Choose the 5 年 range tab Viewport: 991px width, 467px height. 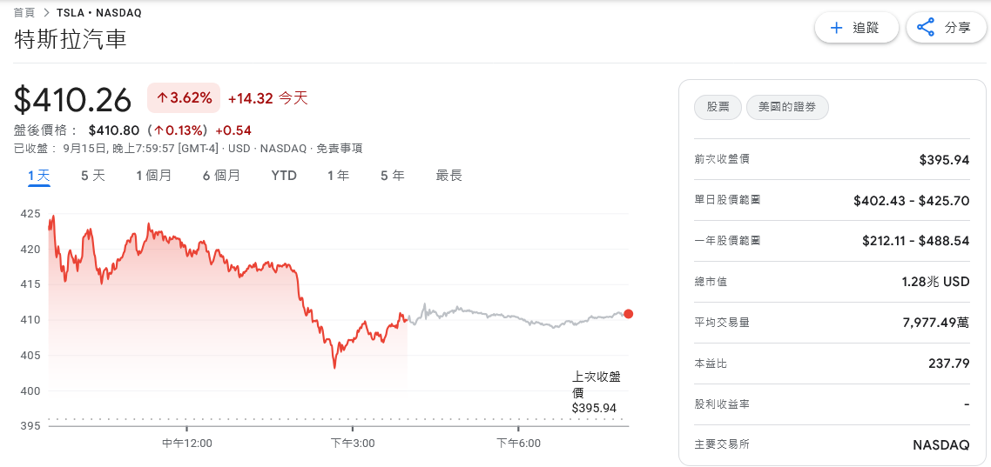pyautogui.click(x=392, y=176)
